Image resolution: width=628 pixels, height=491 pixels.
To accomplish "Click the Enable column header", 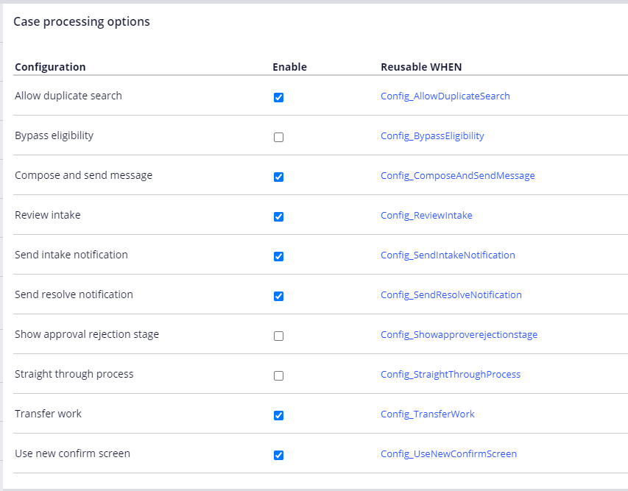I will [x=289, y=67].
